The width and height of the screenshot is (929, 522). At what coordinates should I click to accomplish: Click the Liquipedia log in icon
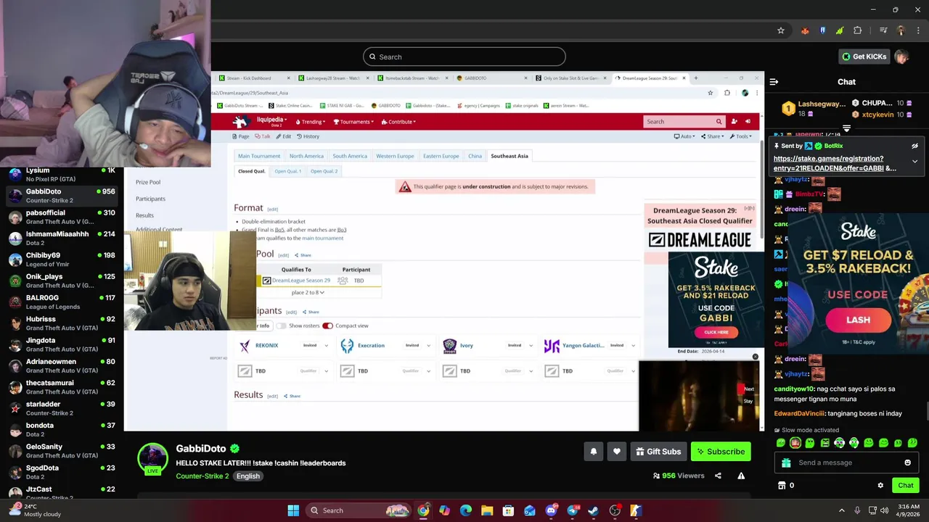(x=748, y=122)
